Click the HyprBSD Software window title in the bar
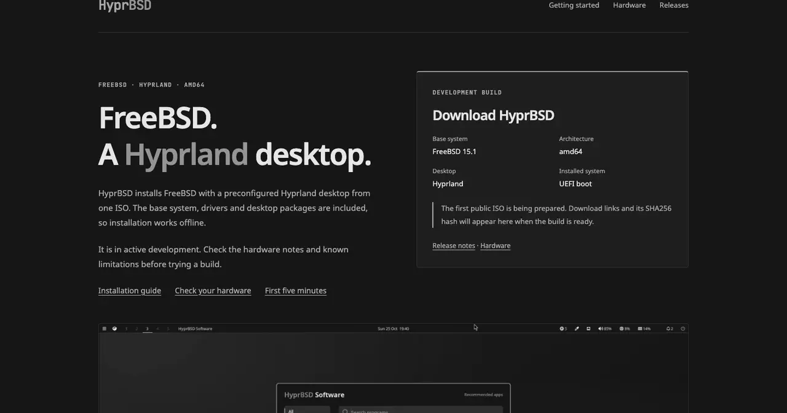787x413 pixels. pos(195,329)
